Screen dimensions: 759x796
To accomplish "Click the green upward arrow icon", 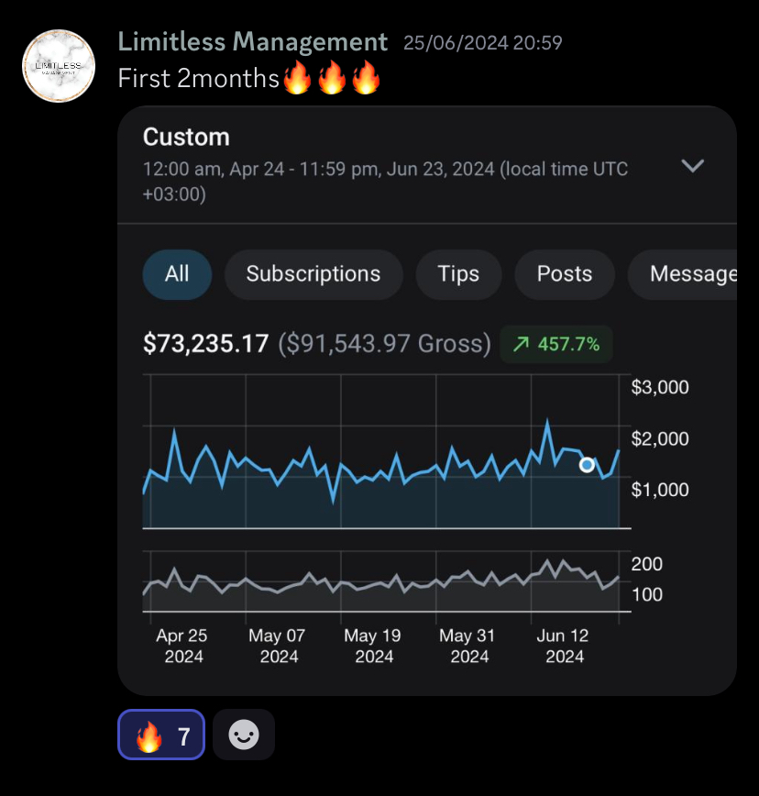I will point(521,344).
